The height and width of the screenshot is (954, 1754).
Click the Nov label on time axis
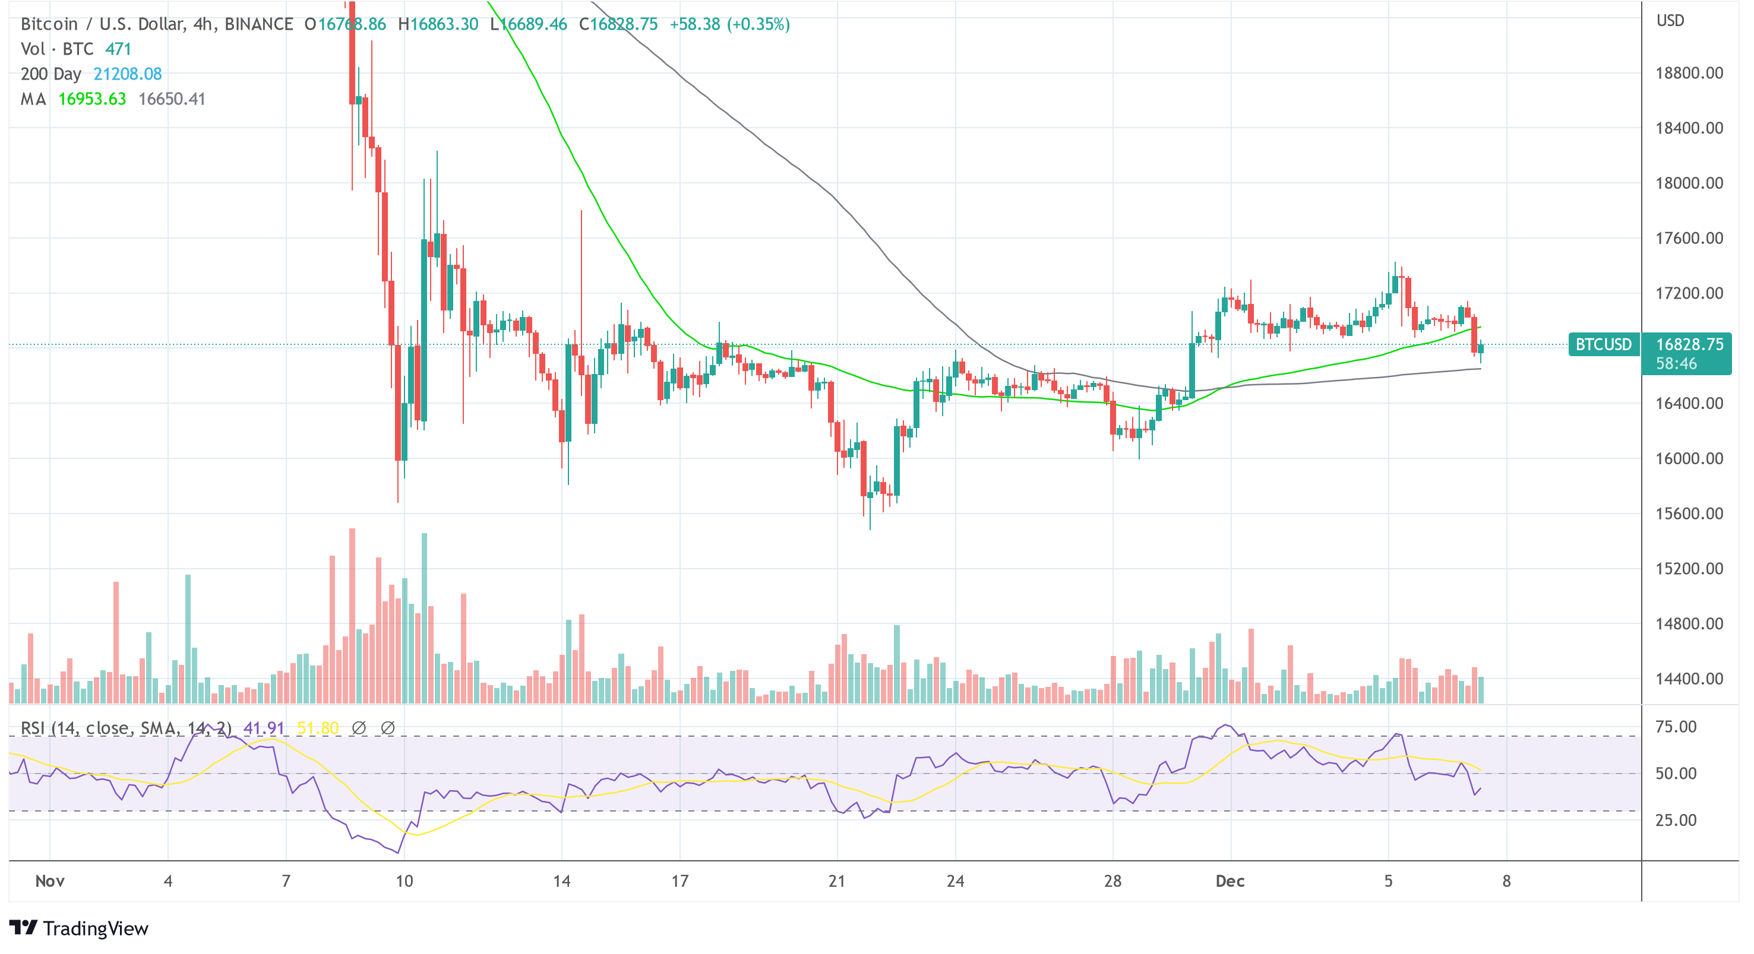pyautogui.click(x=50, y=882)
